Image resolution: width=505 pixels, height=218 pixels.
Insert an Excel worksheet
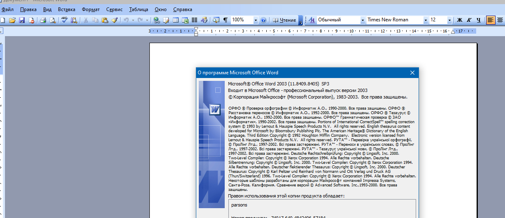point(185,20)
